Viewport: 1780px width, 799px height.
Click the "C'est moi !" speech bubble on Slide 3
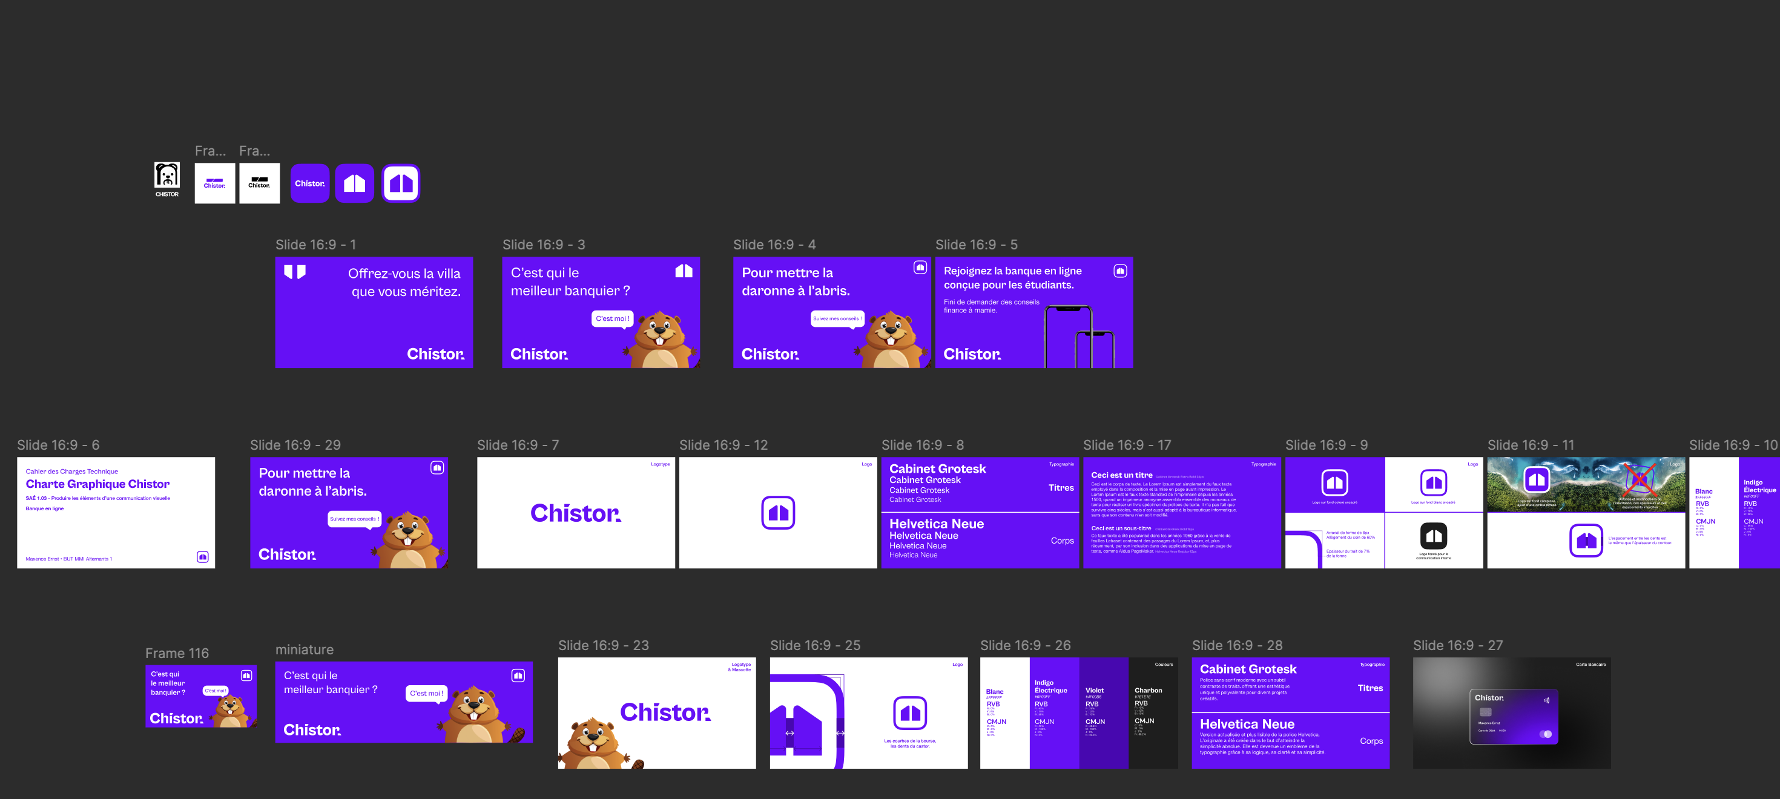tap(612, 318)
